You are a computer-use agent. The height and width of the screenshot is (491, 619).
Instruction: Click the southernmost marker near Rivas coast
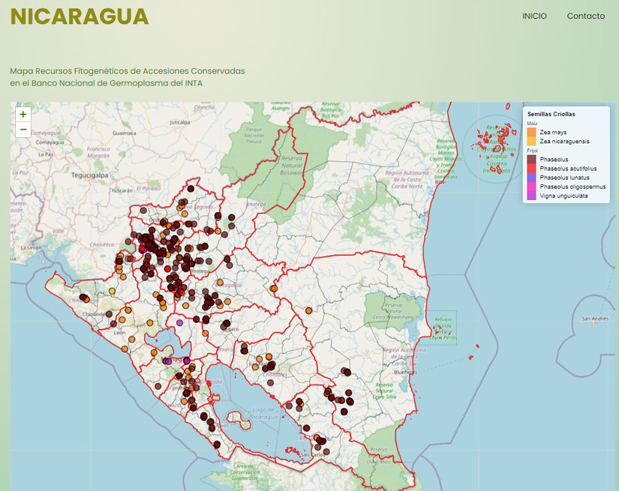click(x=217, y=445)
